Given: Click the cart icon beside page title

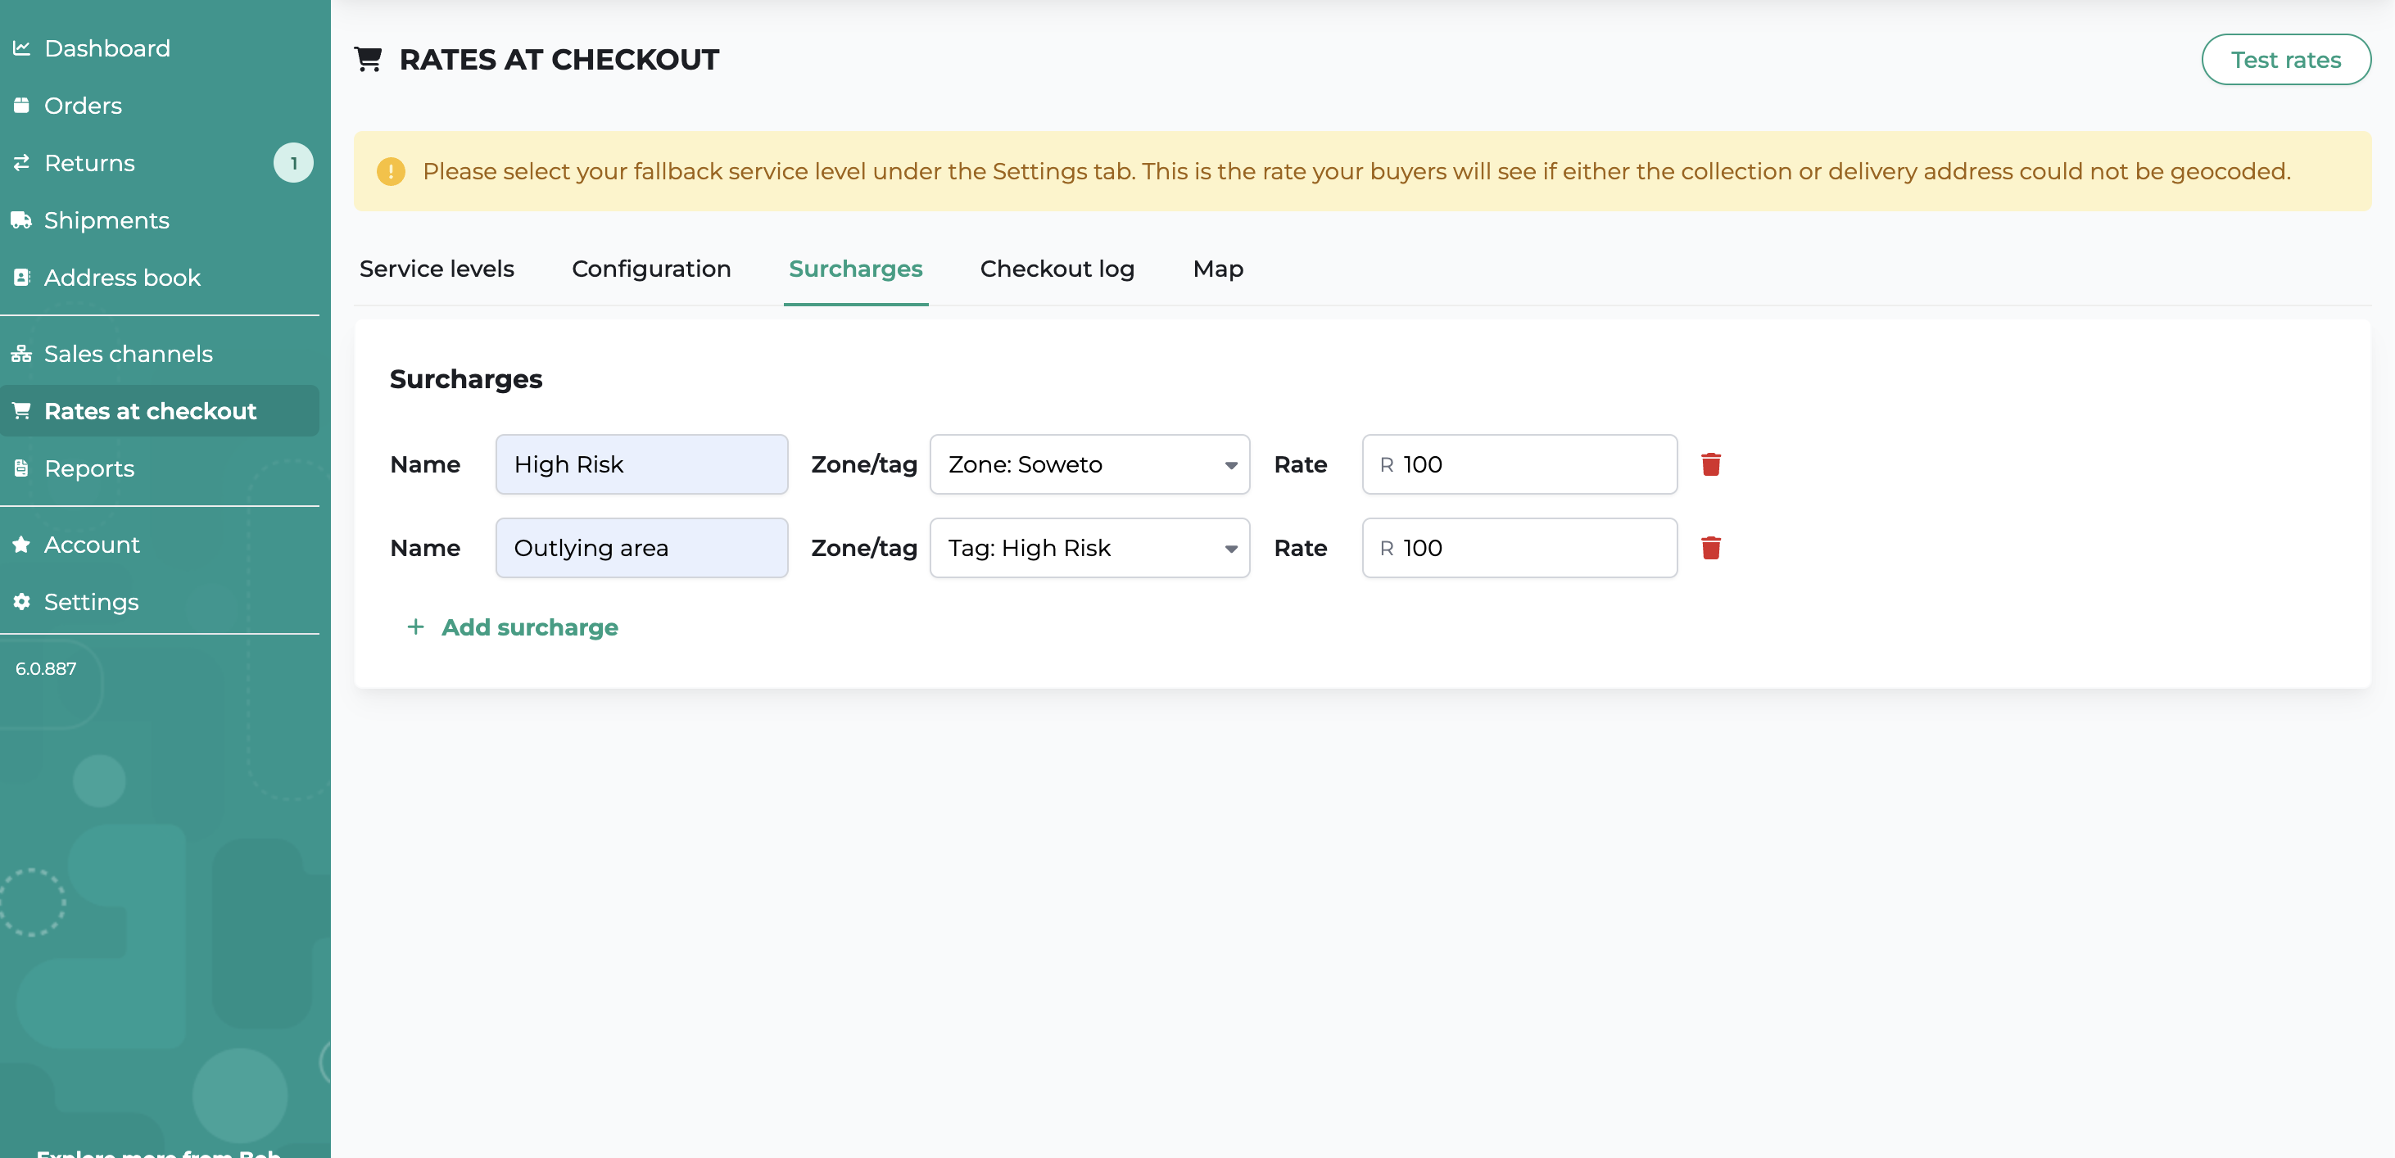Looking at the screenshot, I should tap(368, 60).
